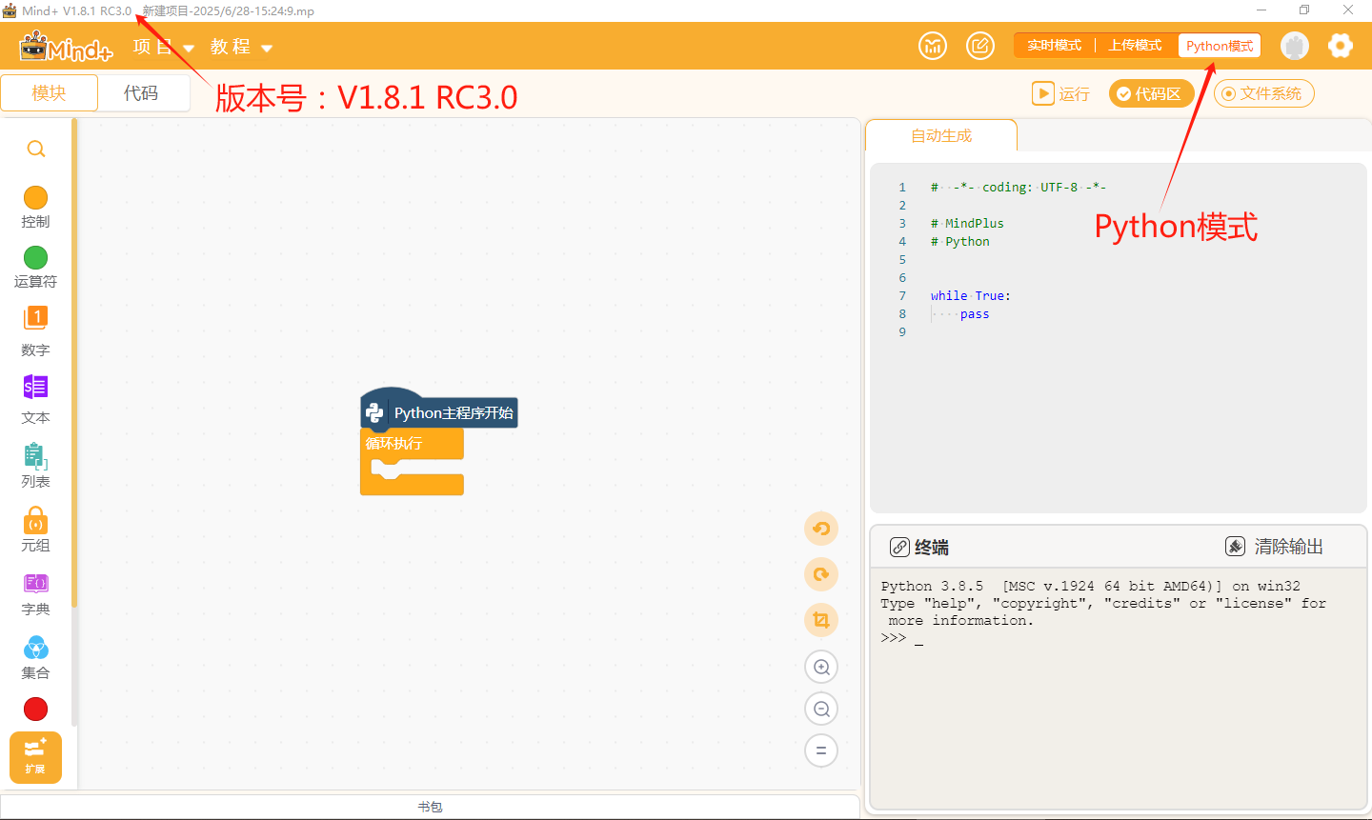
Task: Click the '# MindPlus' comment line
Action: tap(967, 224)
